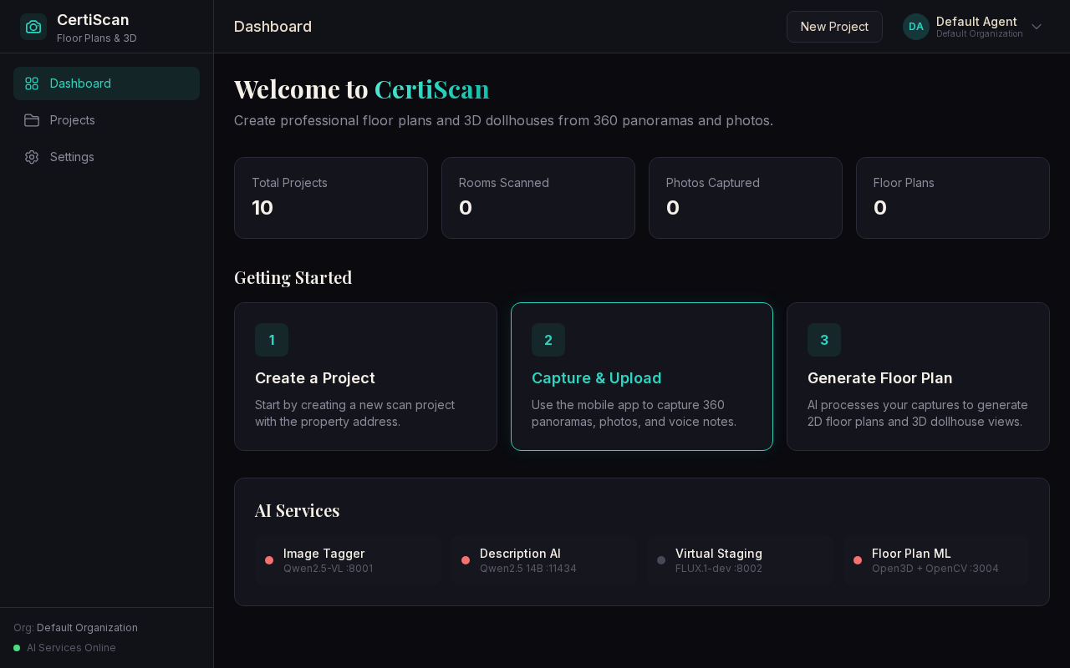
Task: Click the '3' badge on Generate Floor Plan
Action: 824,340
